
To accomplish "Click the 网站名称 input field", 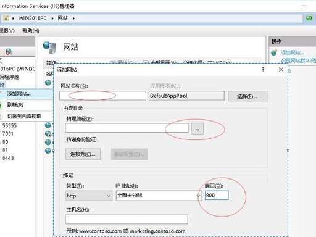I will pos(102,96).
